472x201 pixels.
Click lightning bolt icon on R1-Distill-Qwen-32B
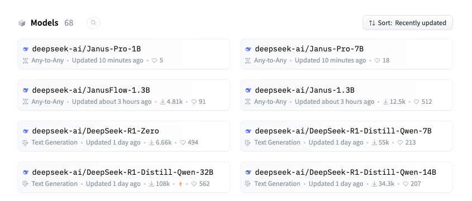pos(180,184)
